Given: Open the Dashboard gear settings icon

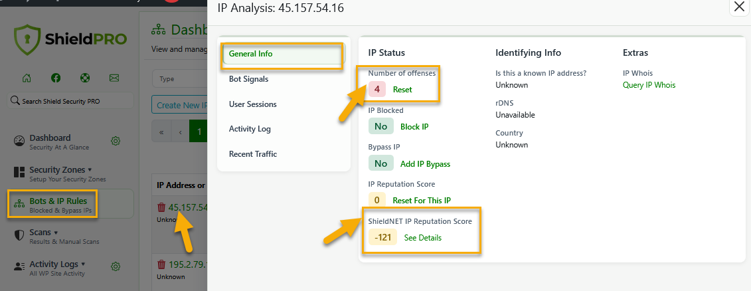Looking at the screenshot, I should 116,141.
